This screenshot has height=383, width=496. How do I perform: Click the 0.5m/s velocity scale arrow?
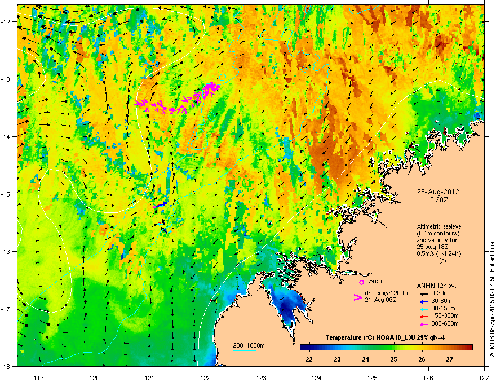(x=436, y=261)
